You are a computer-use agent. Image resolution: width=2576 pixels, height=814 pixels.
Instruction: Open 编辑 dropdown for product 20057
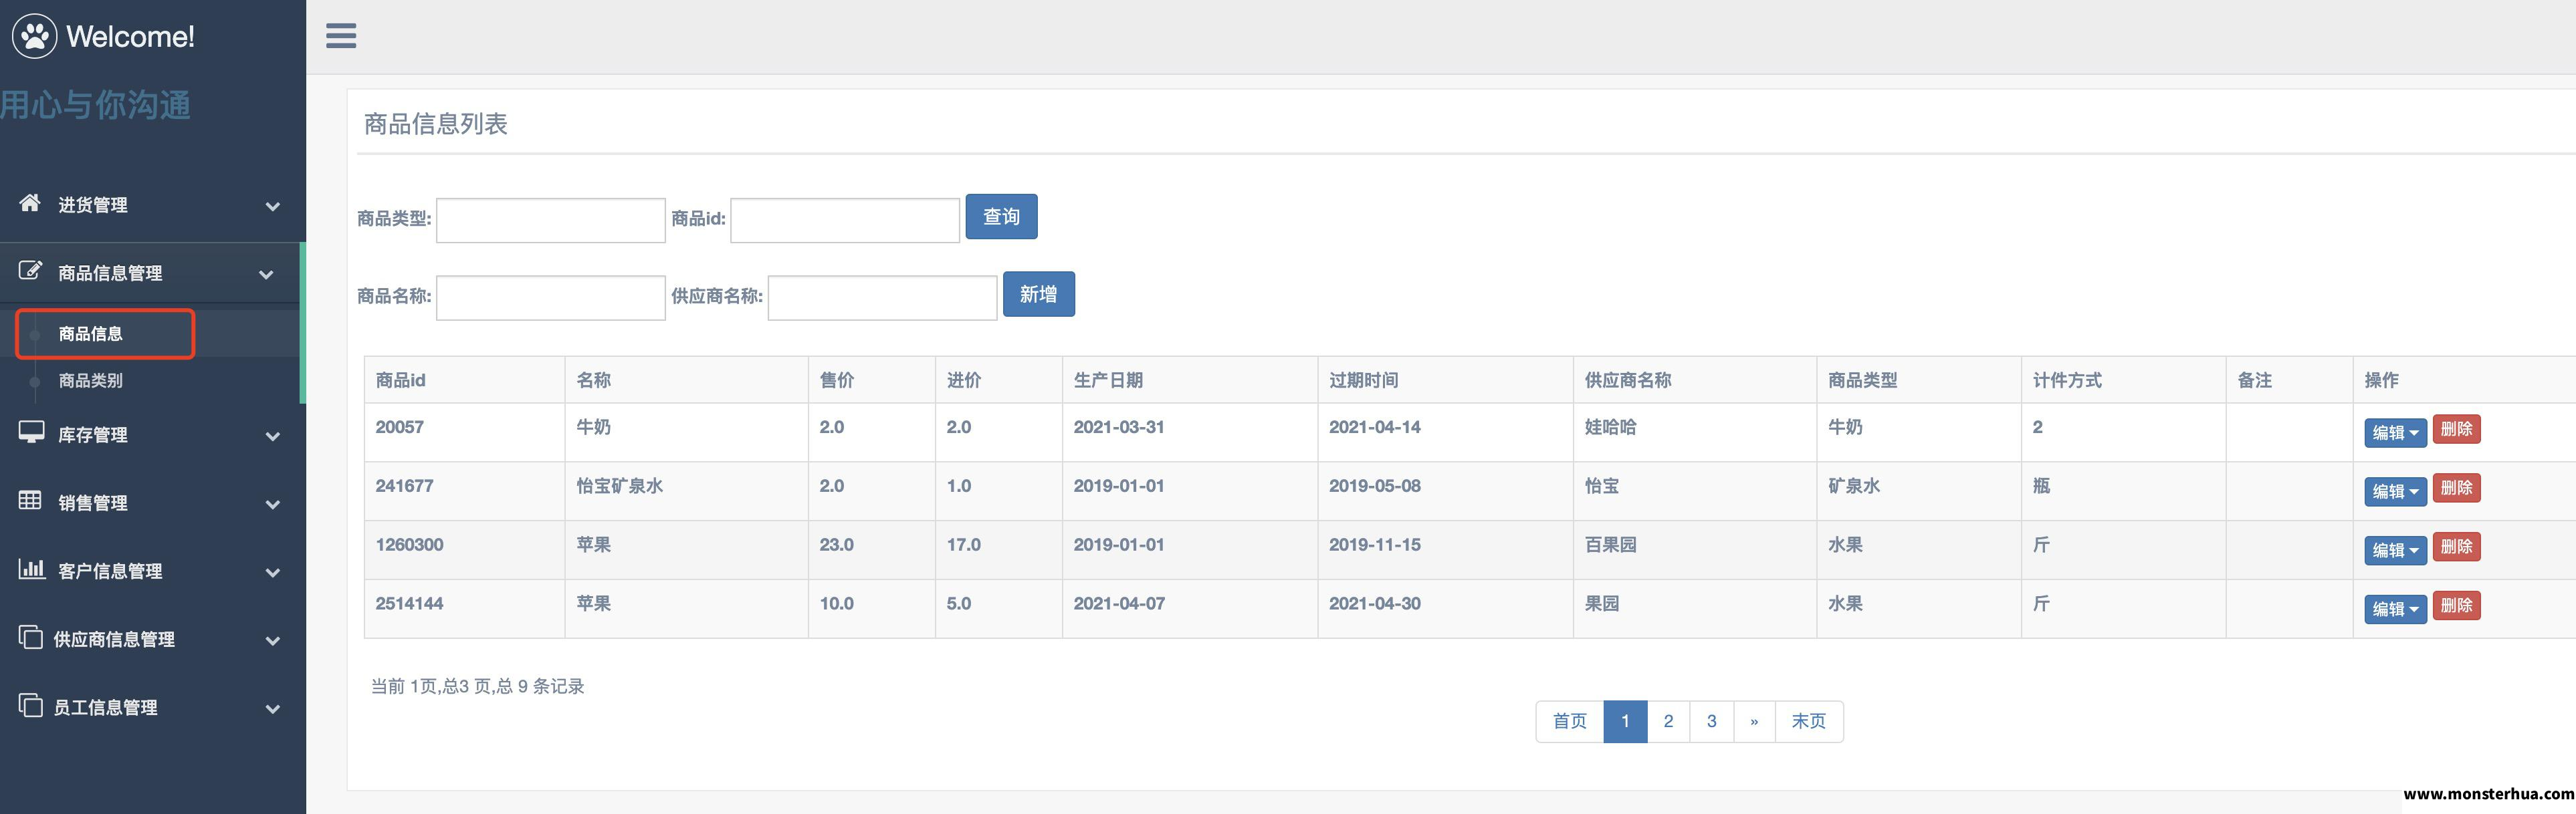click(x=2395, y=432)
